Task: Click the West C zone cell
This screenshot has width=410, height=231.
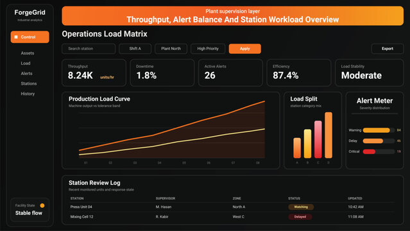Action: pos(239,217)
